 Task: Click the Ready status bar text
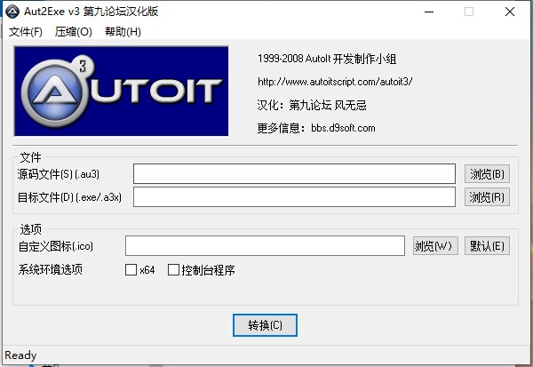[x=20, y=355]
